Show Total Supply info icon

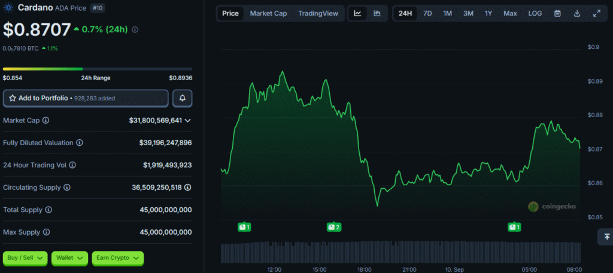click(48, 210)
